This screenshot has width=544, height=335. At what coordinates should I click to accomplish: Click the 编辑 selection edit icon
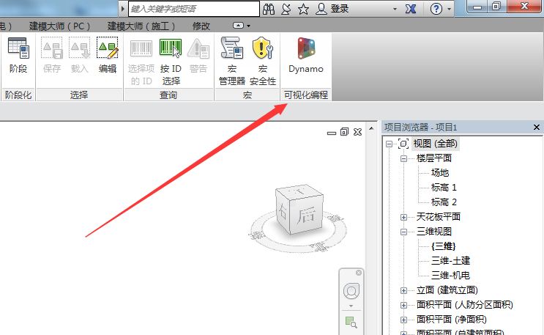[108, 56]
